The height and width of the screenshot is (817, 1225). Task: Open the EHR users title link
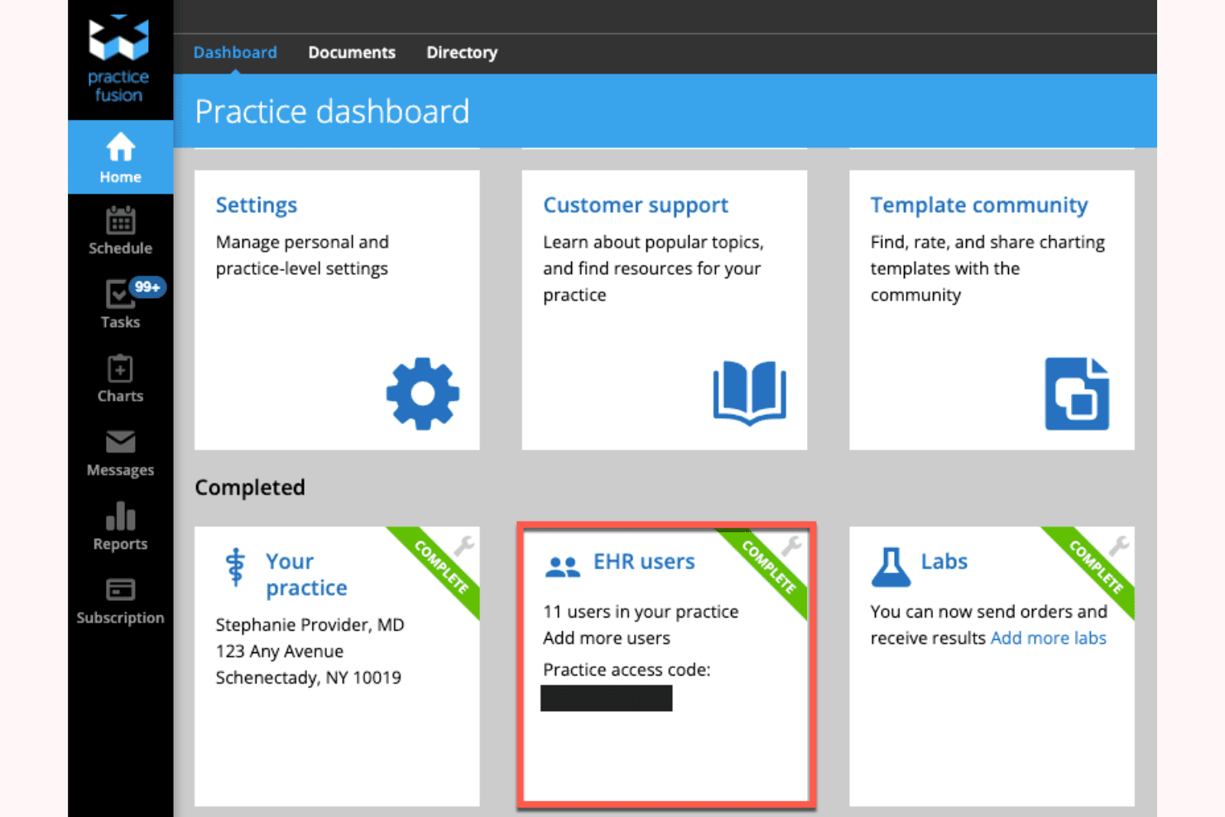click(x=644, y=561)
